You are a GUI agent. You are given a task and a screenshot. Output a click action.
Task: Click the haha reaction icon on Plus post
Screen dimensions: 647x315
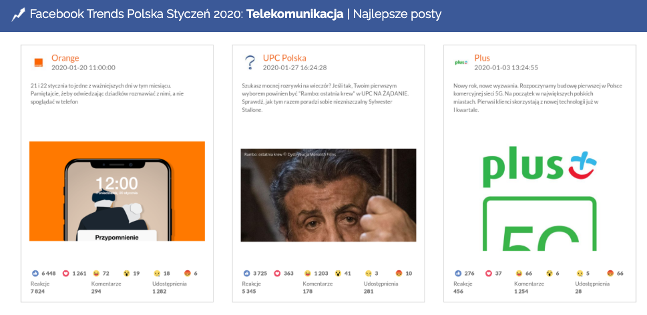click(518, 274)
